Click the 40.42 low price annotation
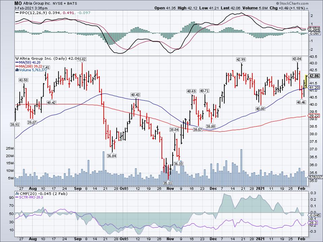 [x=51, y=103]
